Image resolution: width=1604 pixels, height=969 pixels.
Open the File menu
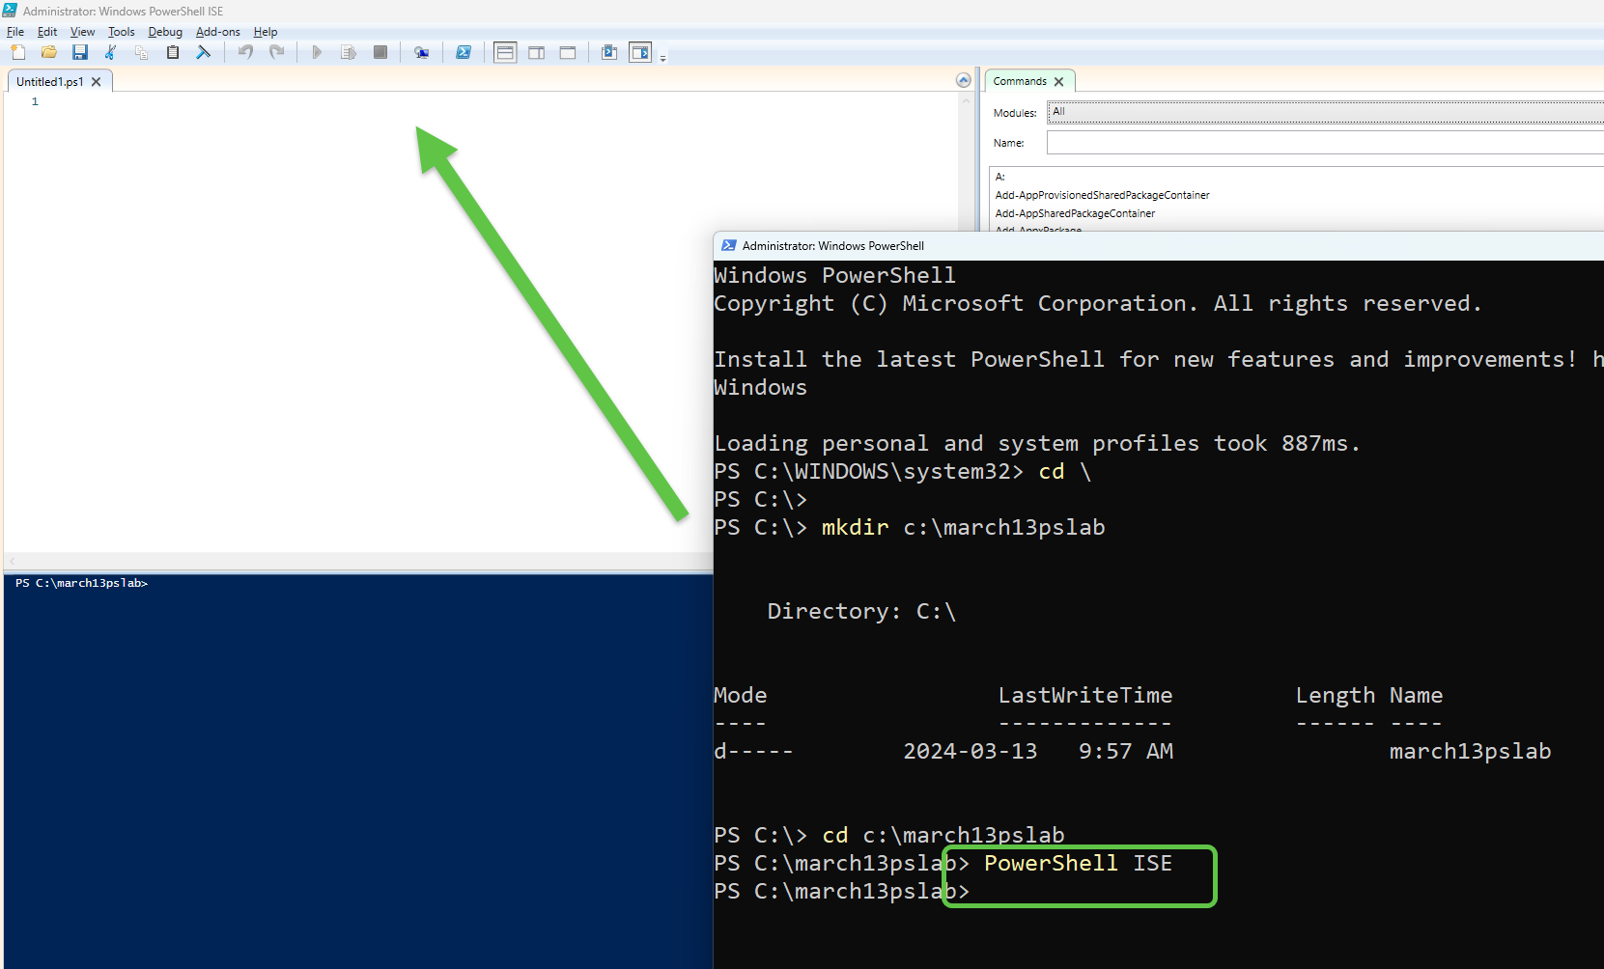(x=15, y=32)
